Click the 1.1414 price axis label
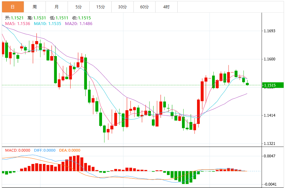Screen dimensions: 285x188 coord(270,116)
